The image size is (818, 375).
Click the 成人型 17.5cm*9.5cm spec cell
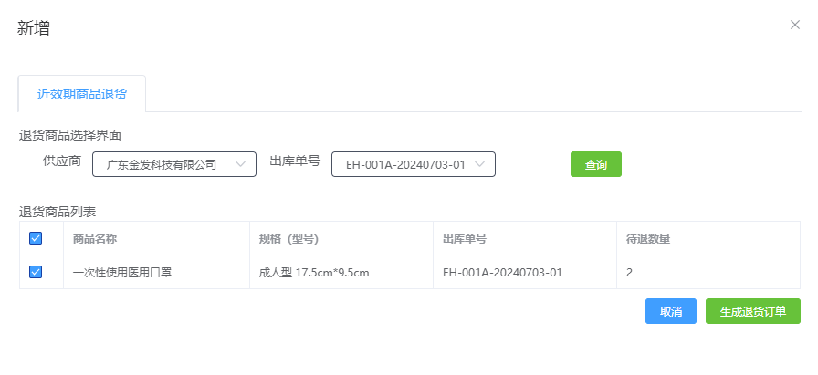[x=314, y=272]
